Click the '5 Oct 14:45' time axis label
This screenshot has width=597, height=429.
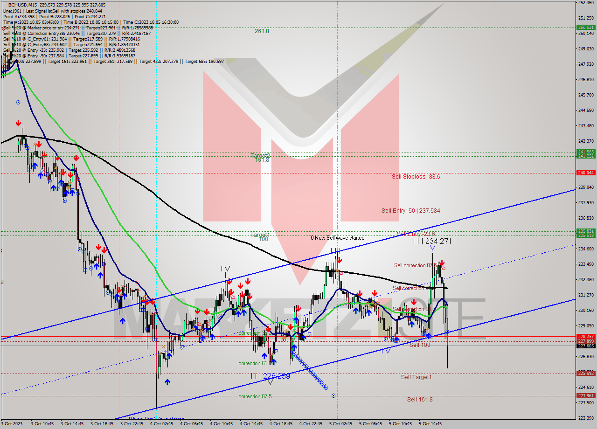click(x=430, y=424)
